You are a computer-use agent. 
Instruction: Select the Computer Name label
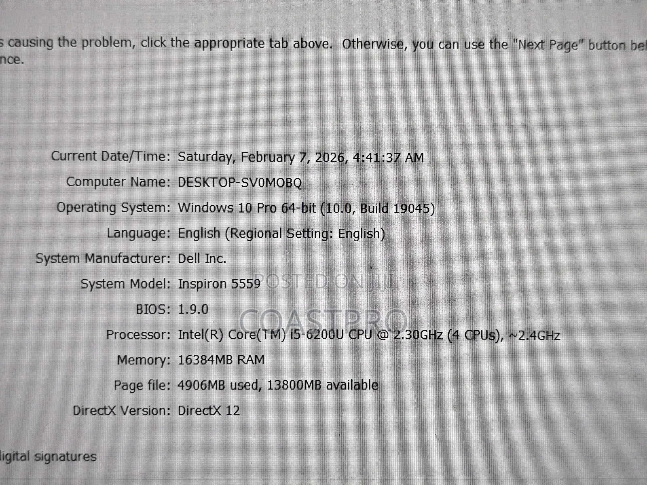tap(118, 182)
